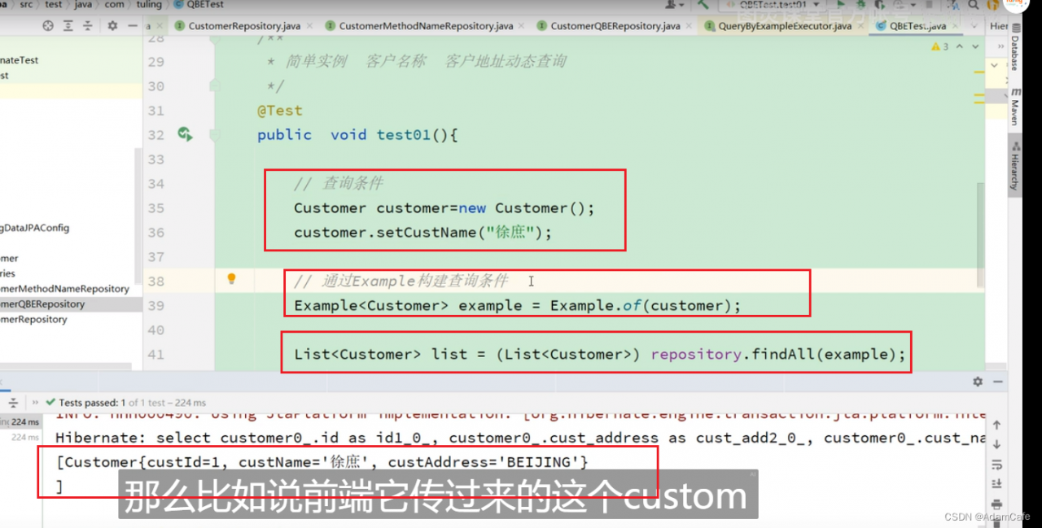1042x528 pixels.
Task: Close the CustomerMethodNameRepository.java tab
Action: point(523,26)
